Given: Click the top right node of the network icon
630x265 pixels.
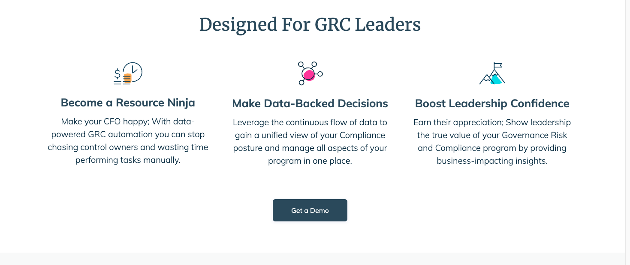Looking at the screenshot, I should [x=314, y=64].
